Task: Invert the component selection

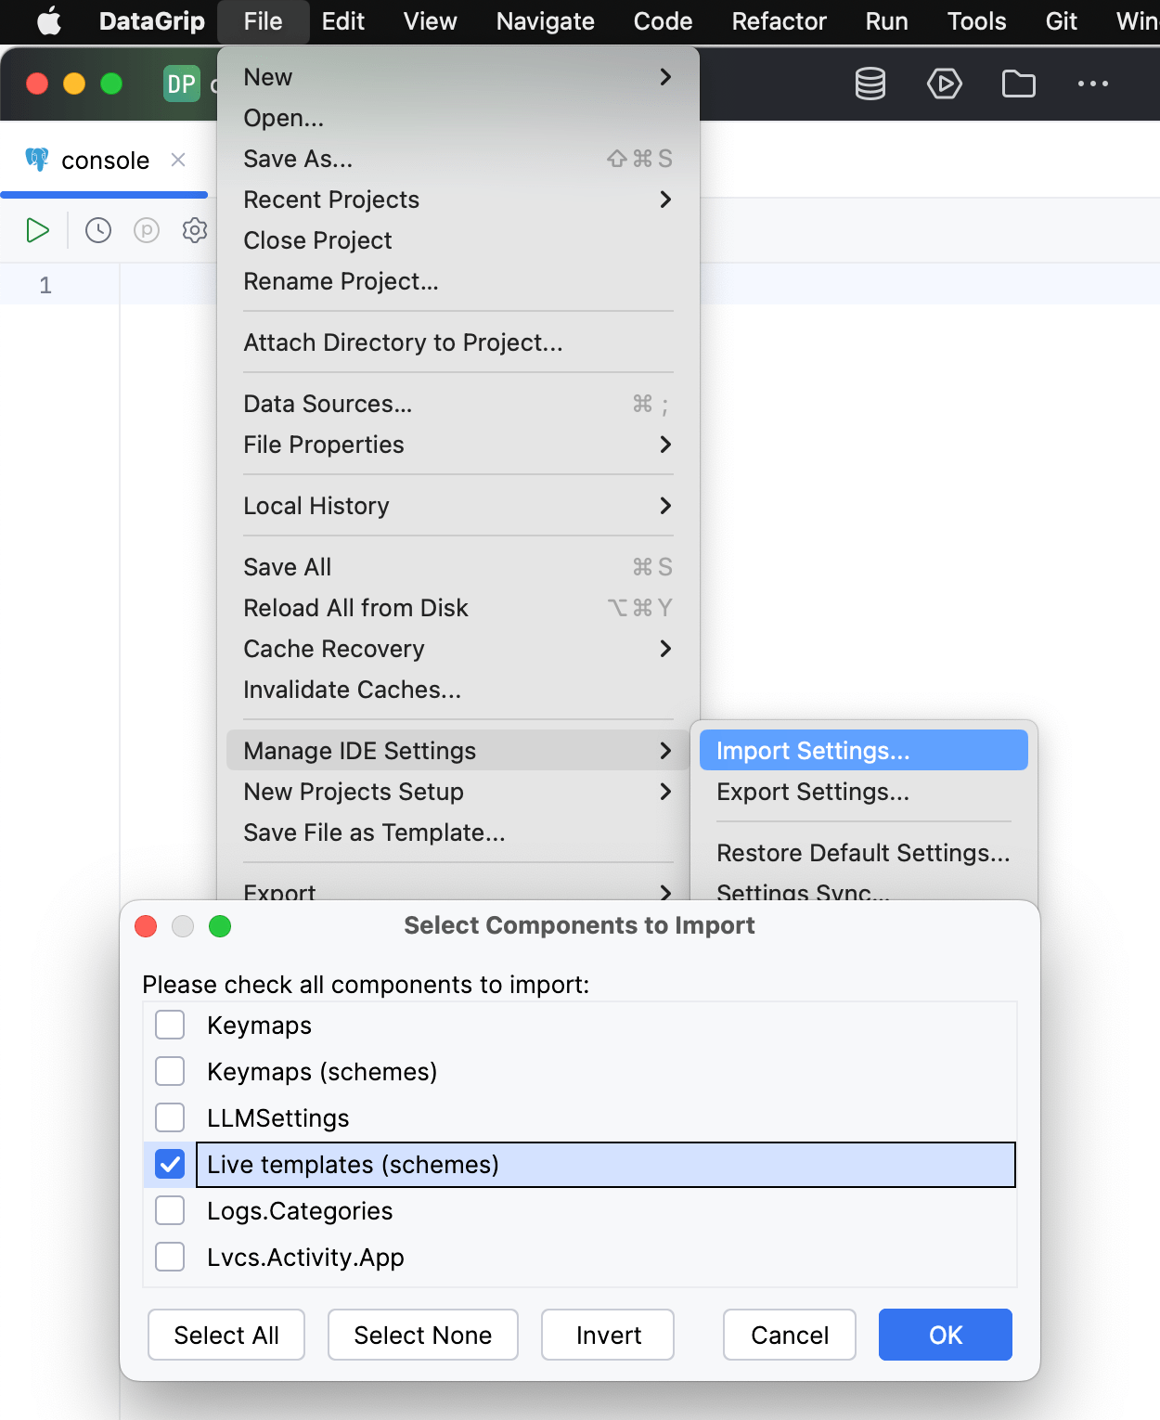Action: [x=607, y=1335]
